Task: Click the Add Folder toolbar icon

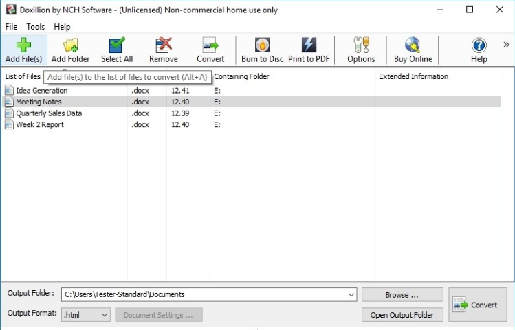Action: click(x=70, y=45)
